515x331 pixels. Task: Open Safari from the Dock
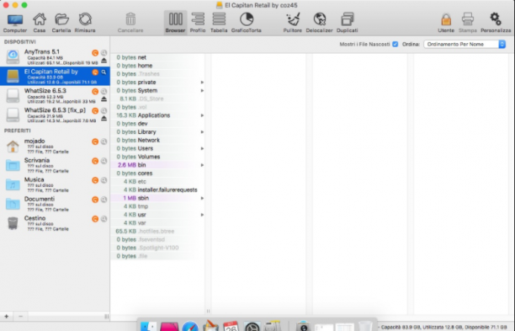pyautogui.click(x=190, y=327)
